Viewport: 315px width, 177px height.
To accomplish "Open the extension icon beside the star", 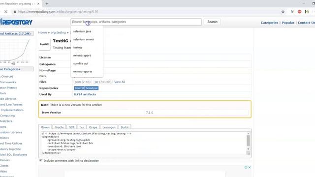I will click(292, 12).
